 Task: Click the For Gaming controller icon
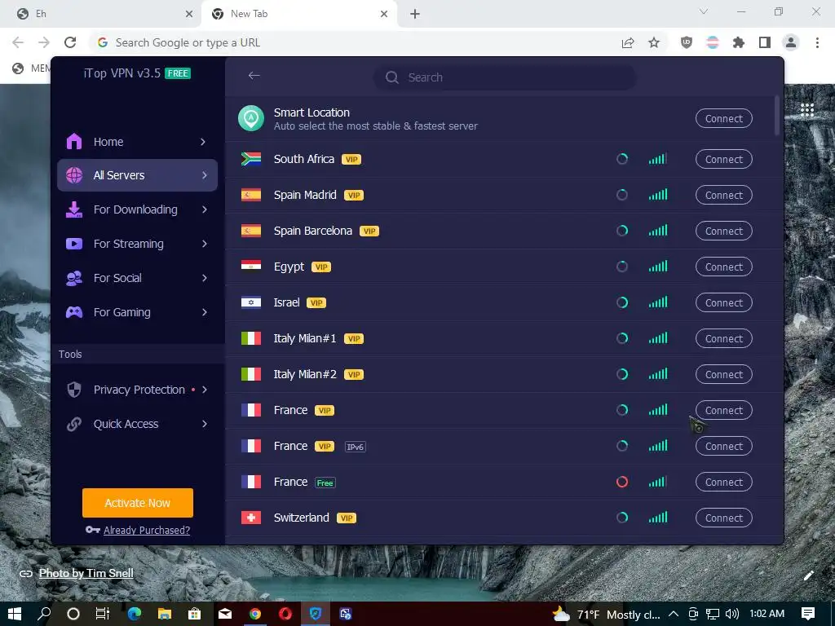[74, 312]
